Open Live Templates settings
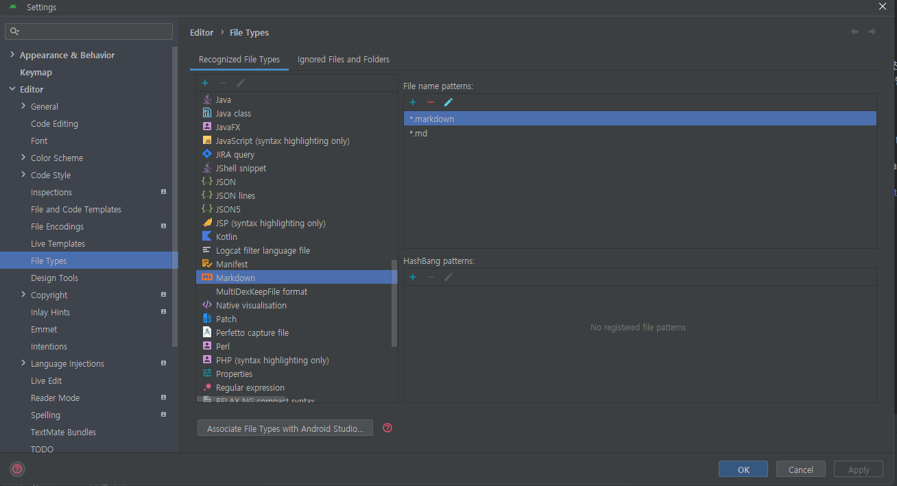 pos(58,243)
